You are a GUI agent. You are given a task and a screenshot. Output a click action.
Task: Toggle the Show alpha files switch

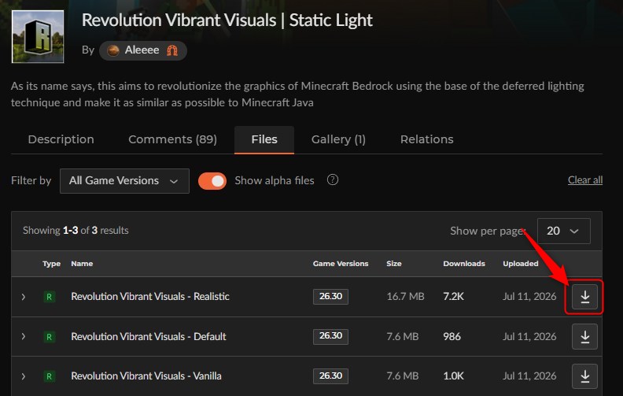pyautogui.click(x=212, y=181)
